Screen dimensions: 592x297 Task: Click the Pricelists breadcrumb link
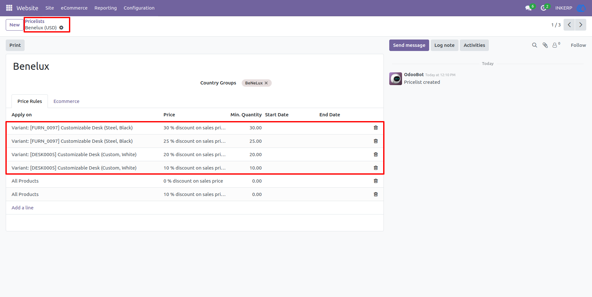click(x=35, y=21)
